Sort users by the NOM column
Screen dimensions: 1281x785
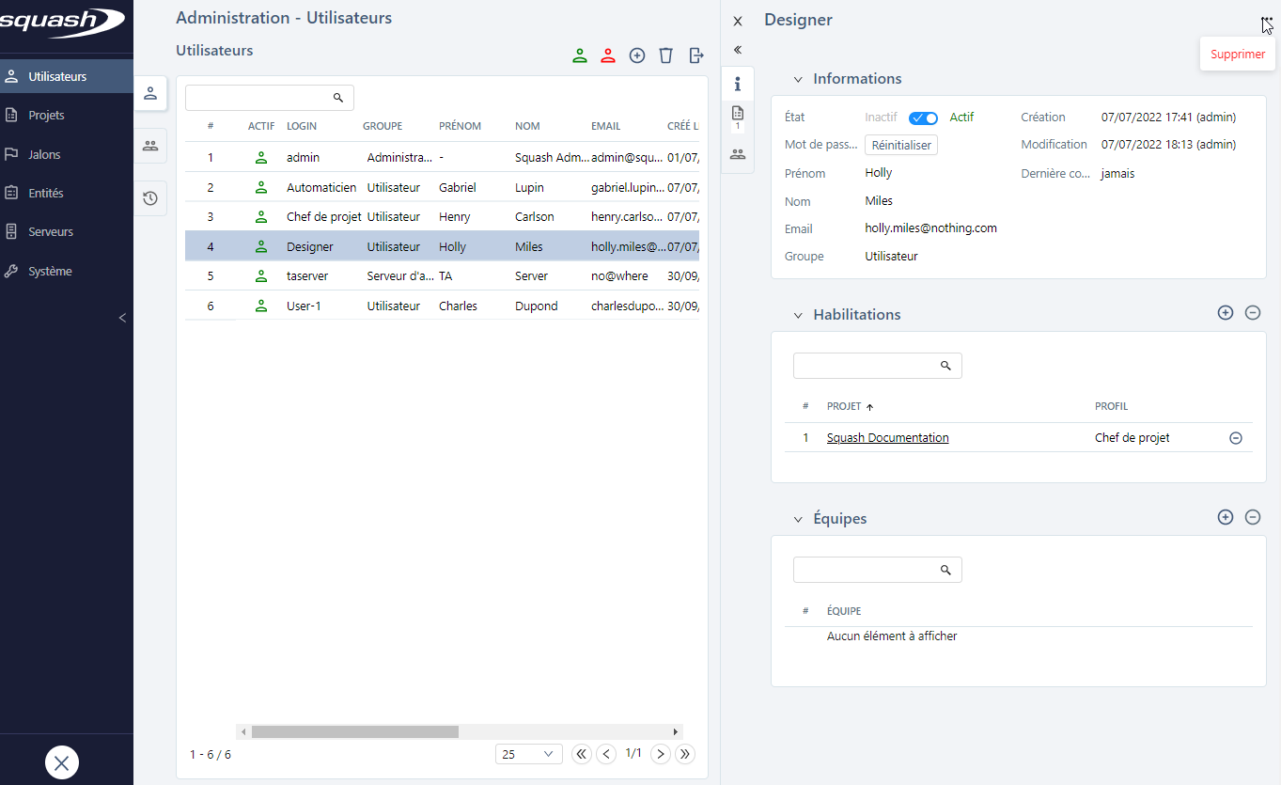coord(527,126)
